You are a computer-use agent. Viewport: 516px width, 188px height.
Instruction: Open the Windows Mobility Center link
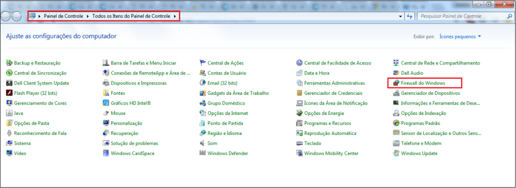(331, 153)
